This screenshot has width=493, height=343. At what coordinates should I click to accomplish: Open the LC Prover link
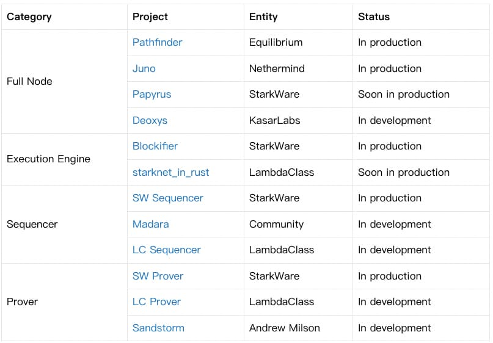tap(156, 301)
